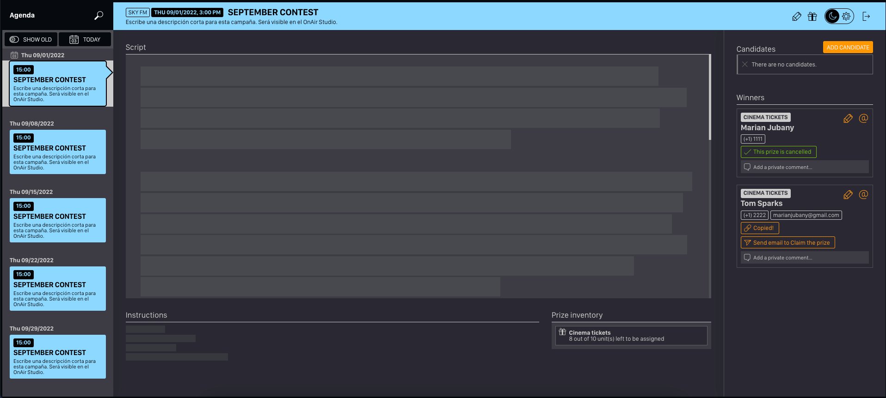Jump to TODAY in the agenda
The image size is (886, 398).
tap(85, 39)
